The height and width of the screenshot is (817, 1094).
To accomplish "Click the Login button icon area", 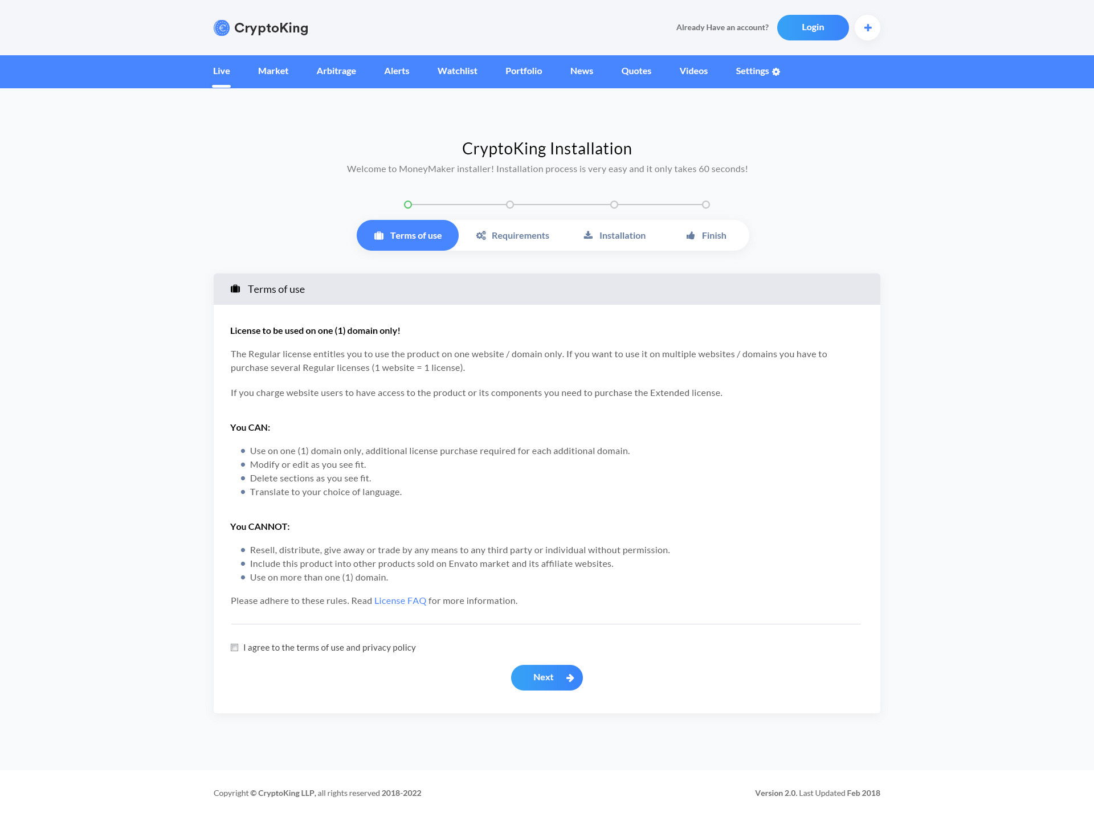I will click(x=812, y=27).
